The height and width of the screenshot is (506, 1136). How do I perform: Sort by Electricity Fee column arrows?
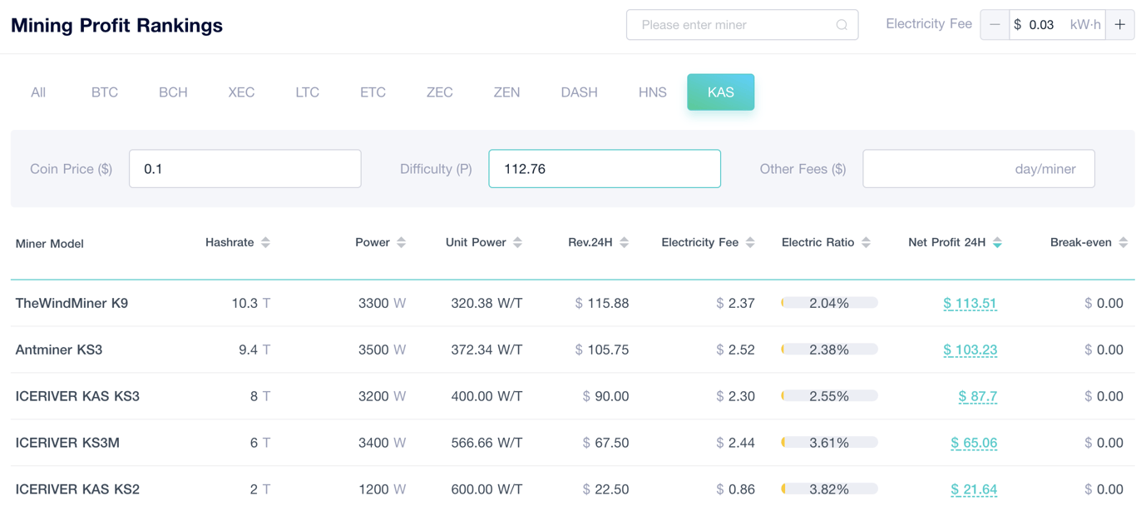(750, 242)
